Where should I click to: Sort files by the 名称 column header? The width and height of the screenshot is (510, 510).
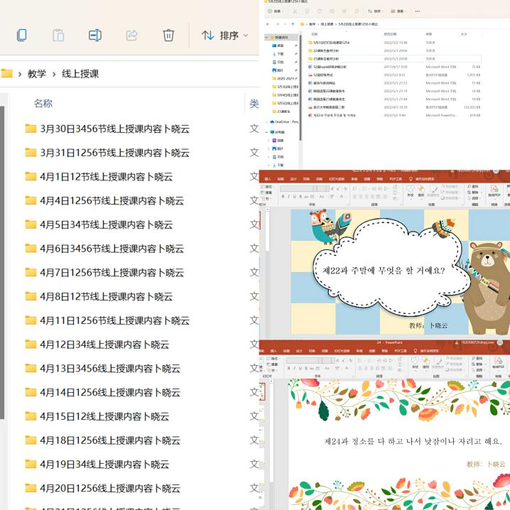(x=43, y=104)
